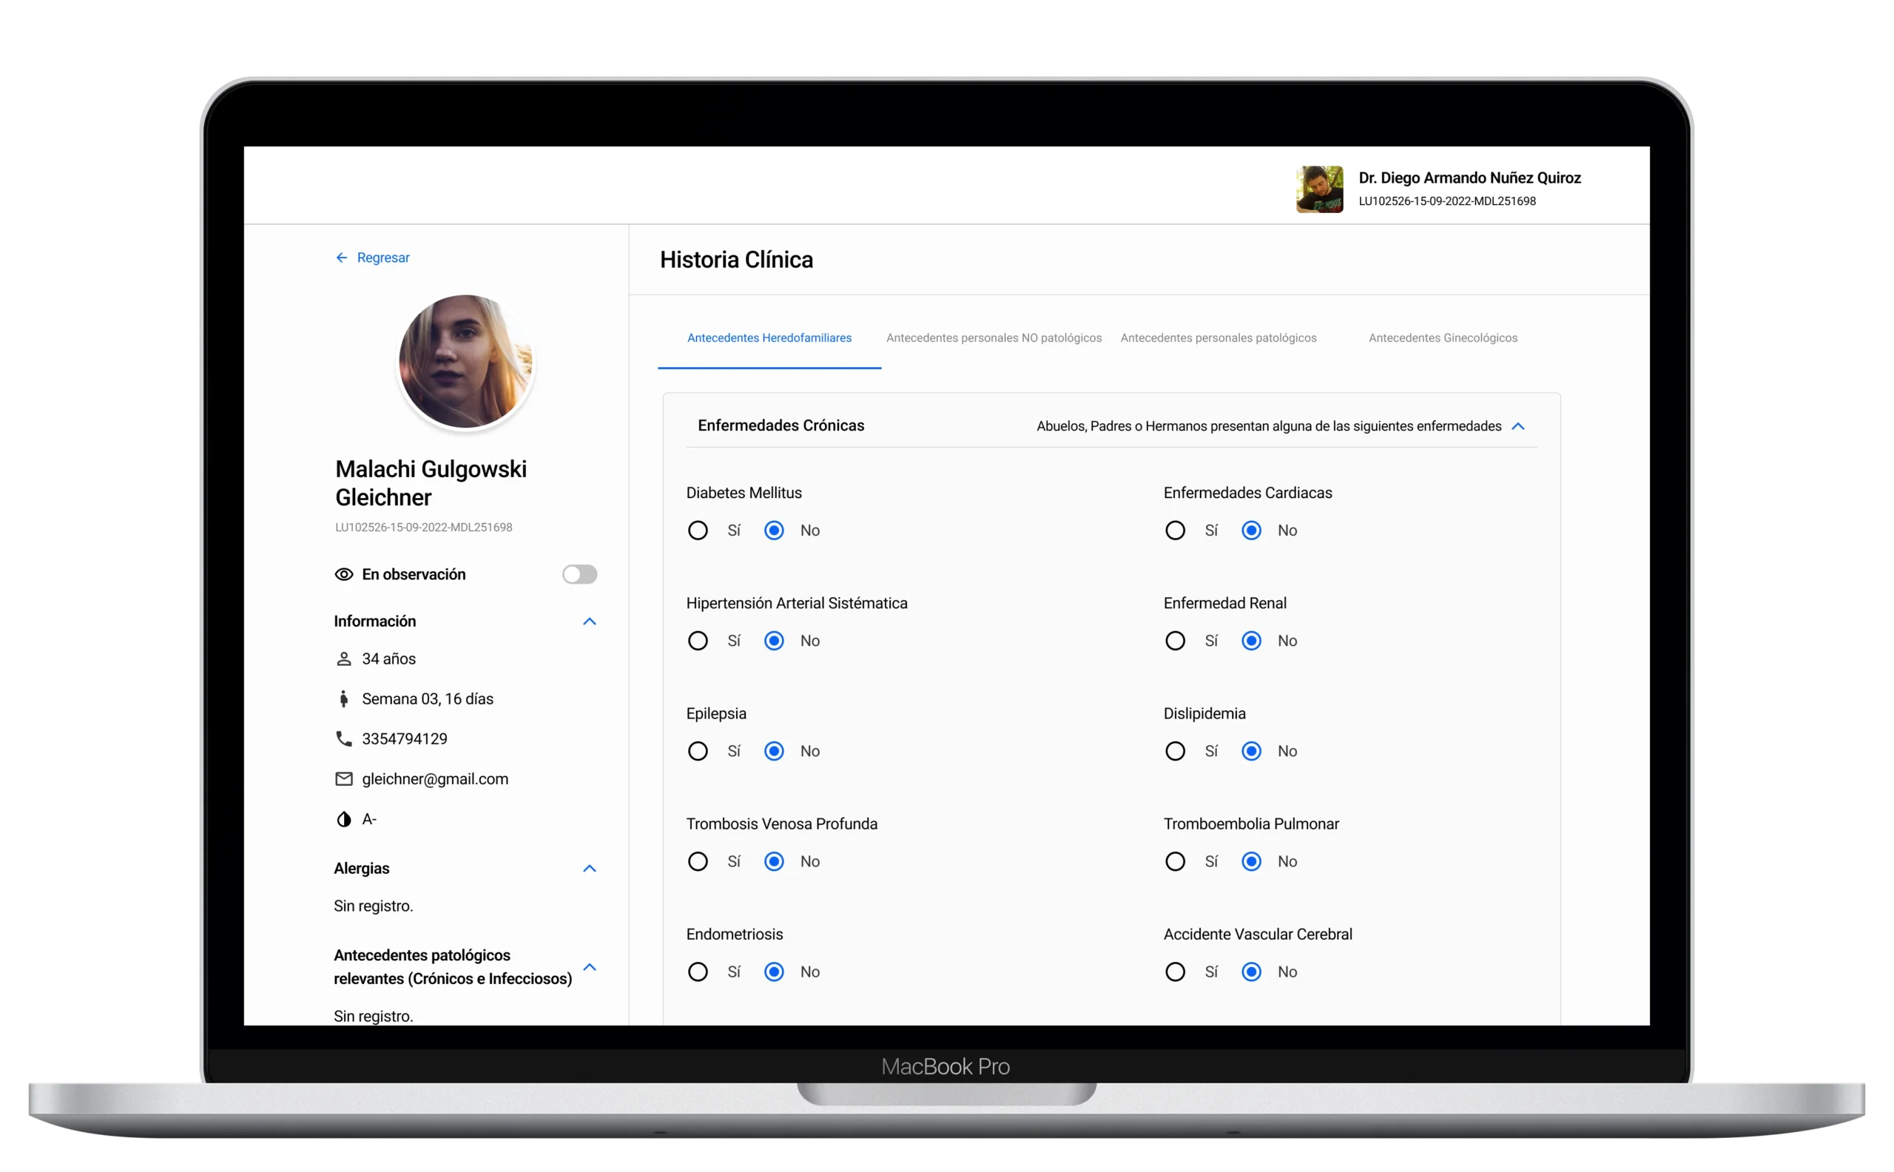Select Sí for Tromboembolia Pulmonar
This screenshot has width=1894, height=1172.
pyautogui.click(x=1175, y=861)
